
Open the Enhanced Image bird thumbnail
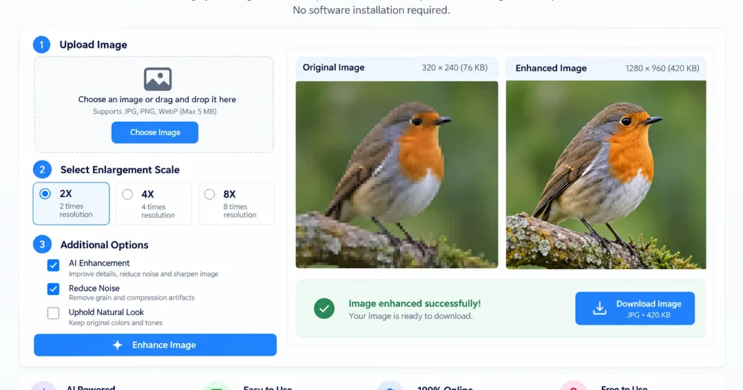tap(606, 175)
